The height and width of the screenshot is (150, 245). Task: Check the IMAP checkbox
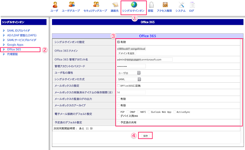pyautogui.click(x=128, y=112)
